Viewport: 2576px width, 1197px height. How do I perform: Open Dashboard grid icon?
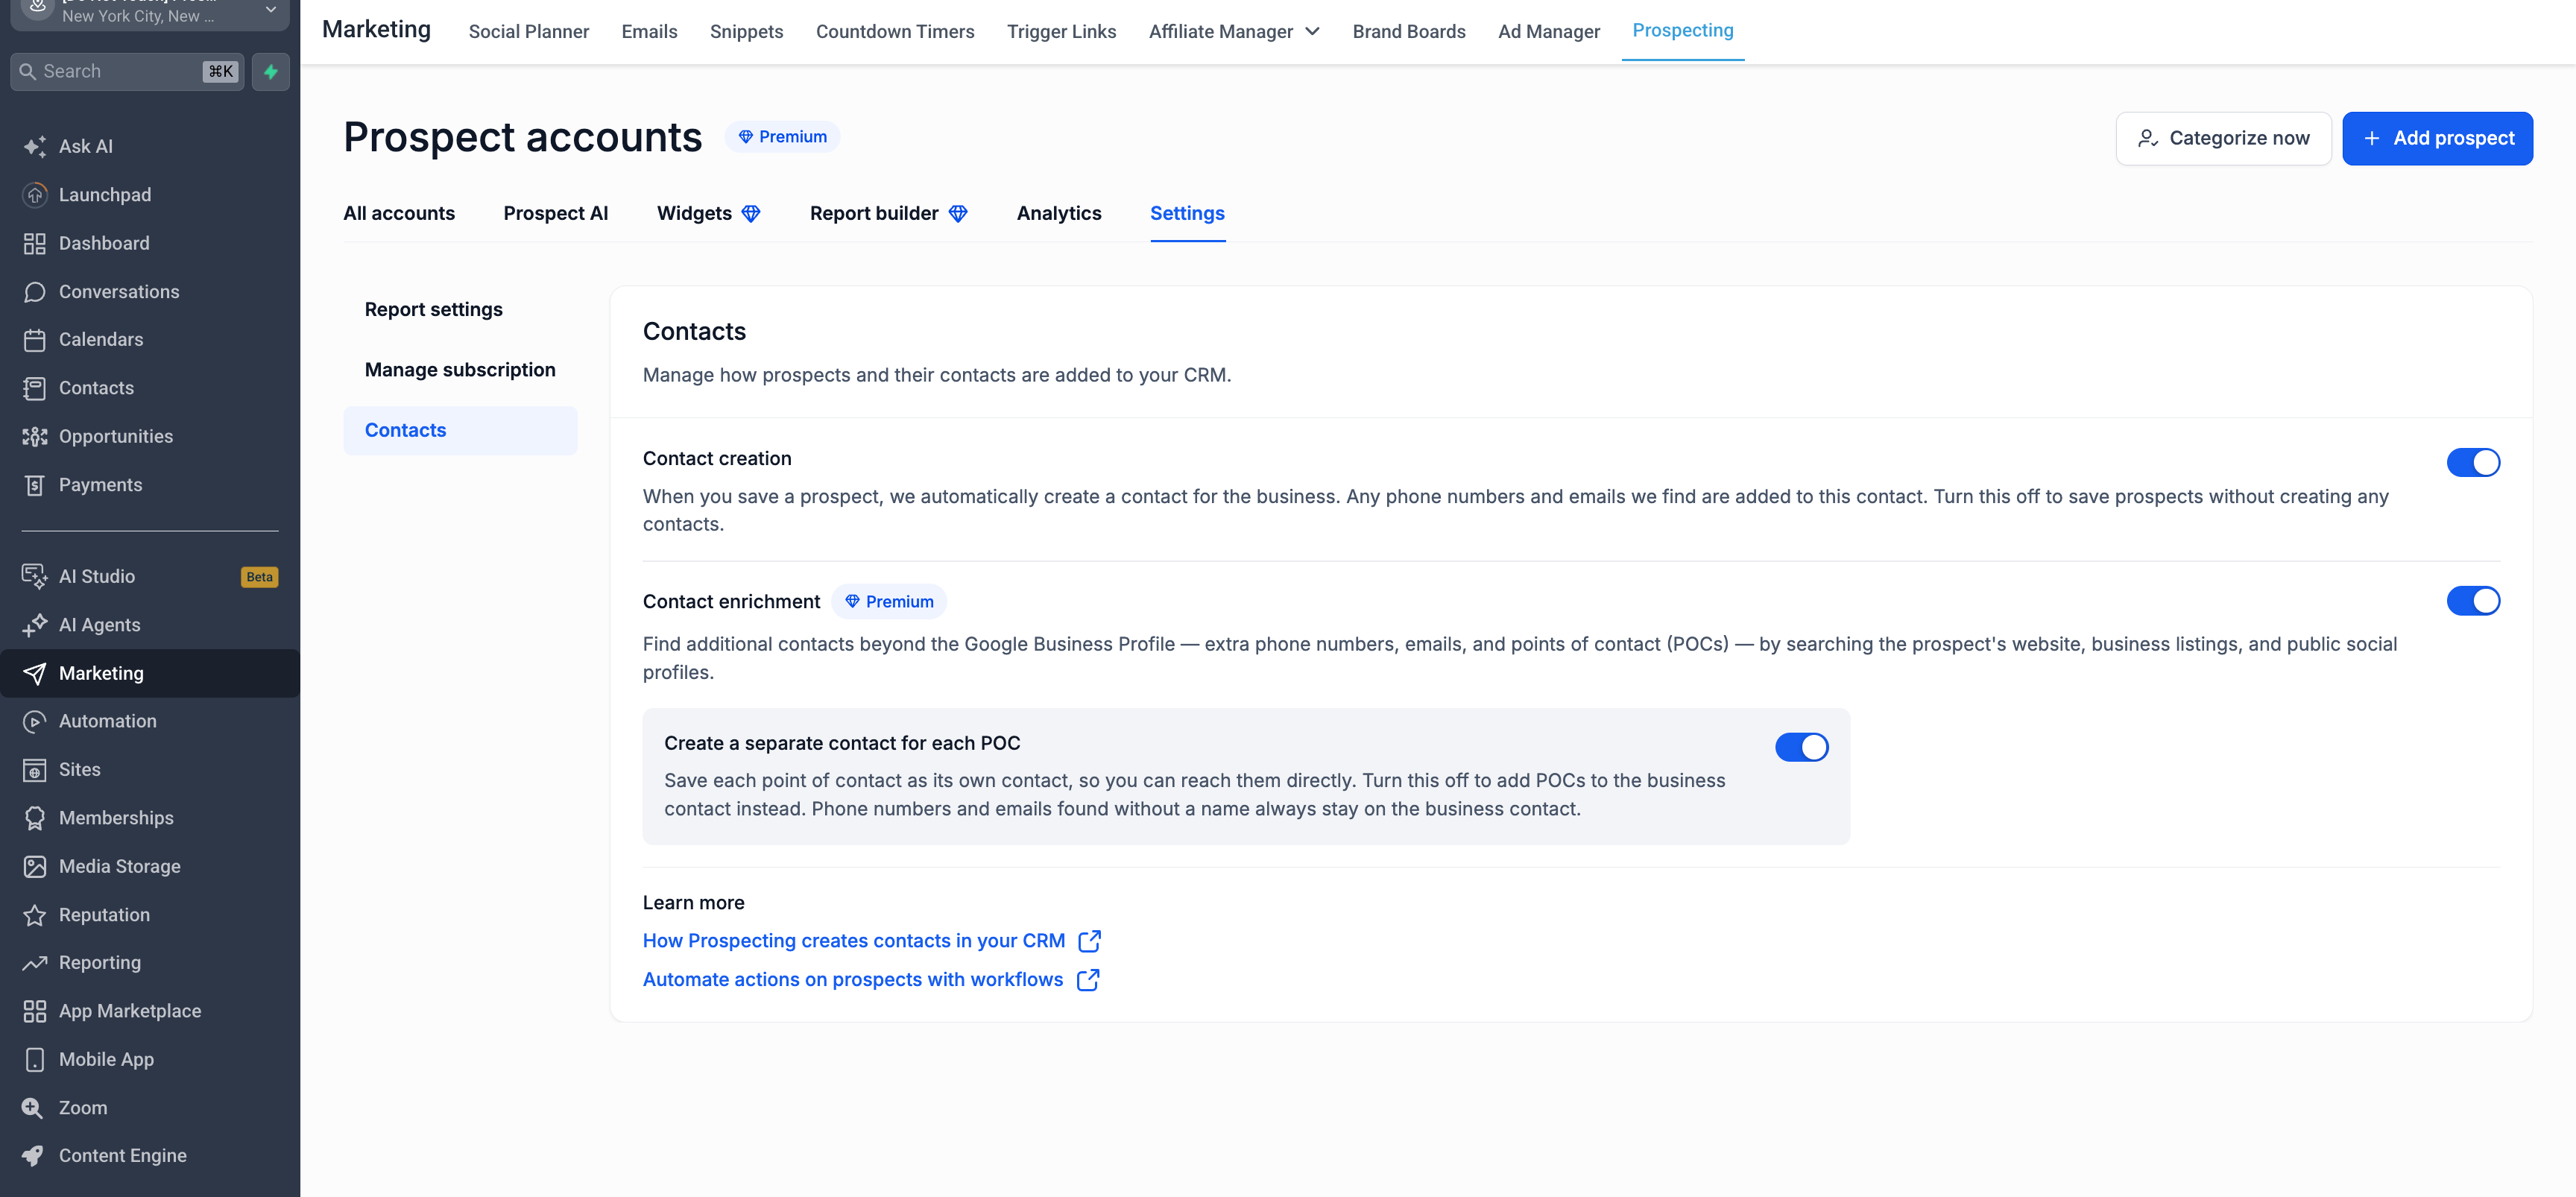pos(35,243)
